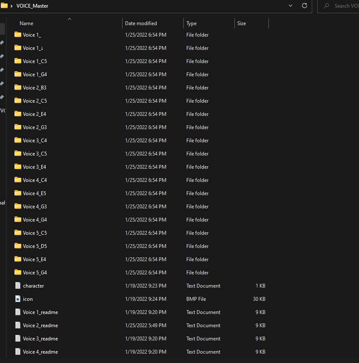This screenshot has width=359, height=363.
Task: Click File folder type of Voice 3_C4 row
Action: [197, 141]
